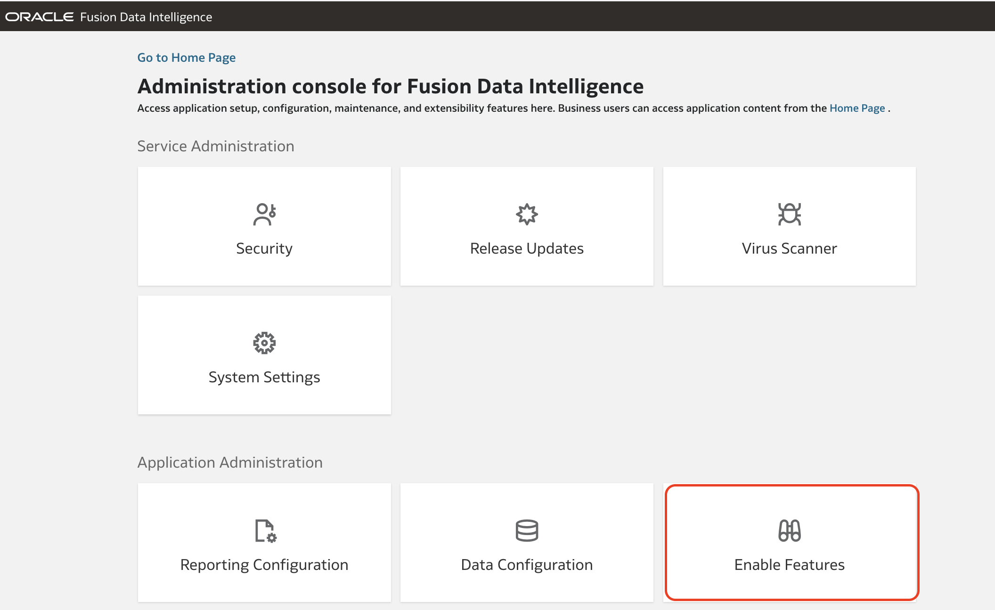Select Reporting Configuration tile label
The height and width of the screenshot is (610, 995).
click(x=264, y=565)
